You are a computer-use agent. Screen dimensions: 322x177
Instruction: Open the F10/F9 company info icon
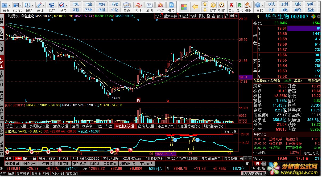tap(16, 5)
